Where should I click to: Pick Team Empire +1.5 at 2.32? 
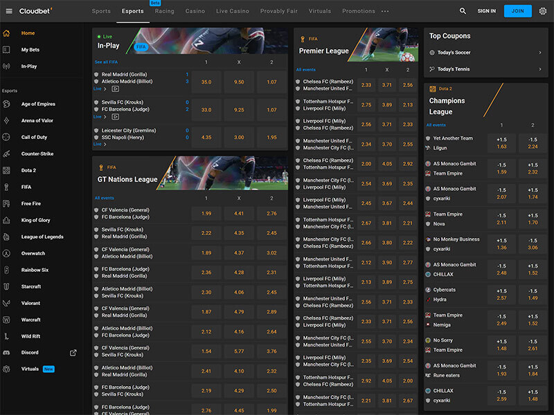coord(533,169)
